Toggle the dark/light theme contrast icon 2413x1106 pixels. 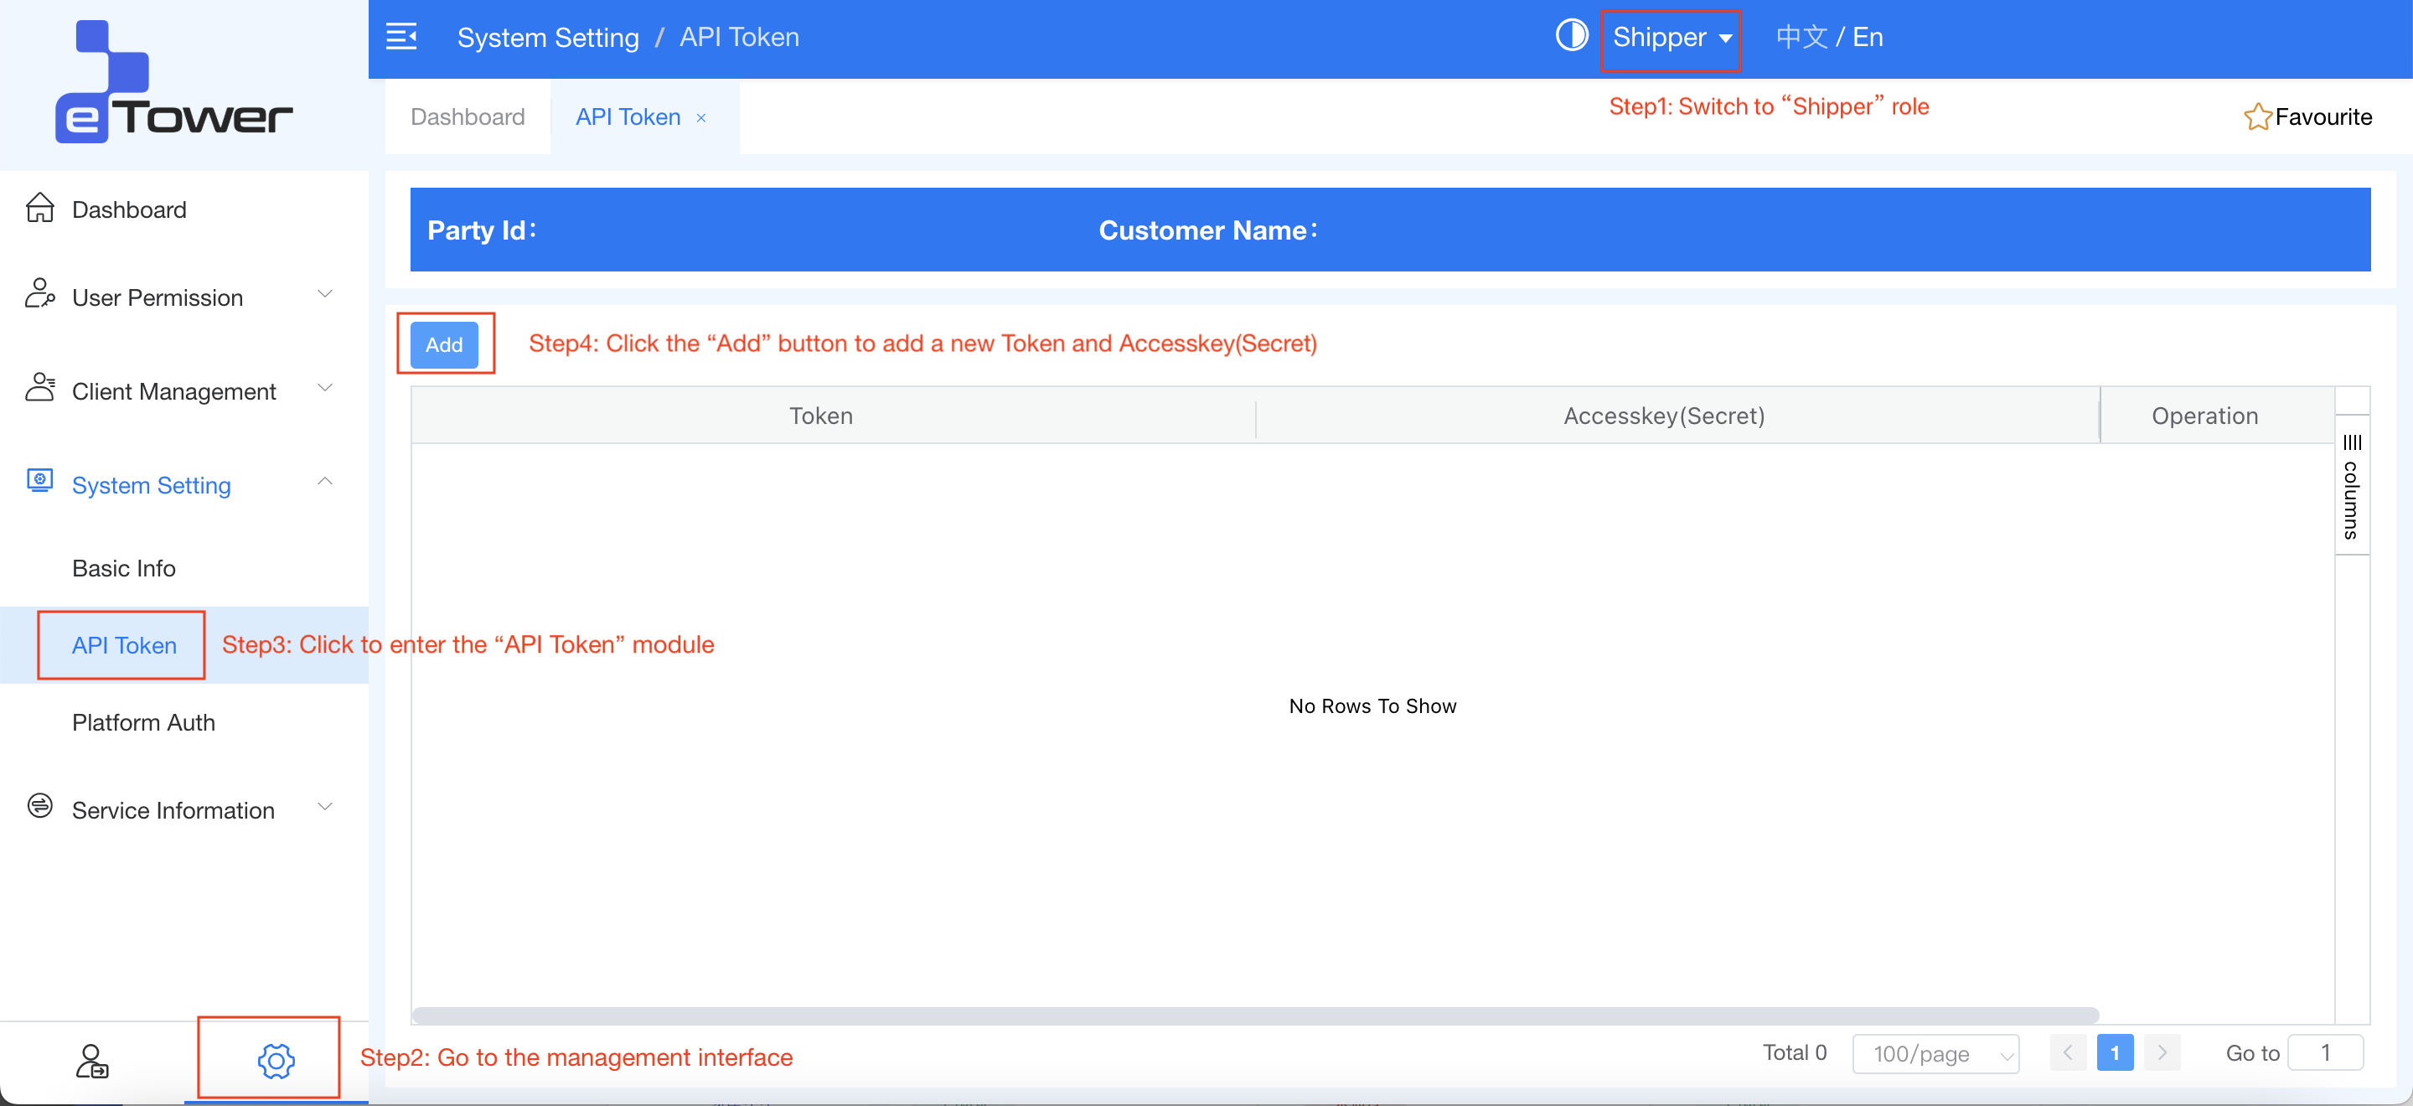[1571, 37]
